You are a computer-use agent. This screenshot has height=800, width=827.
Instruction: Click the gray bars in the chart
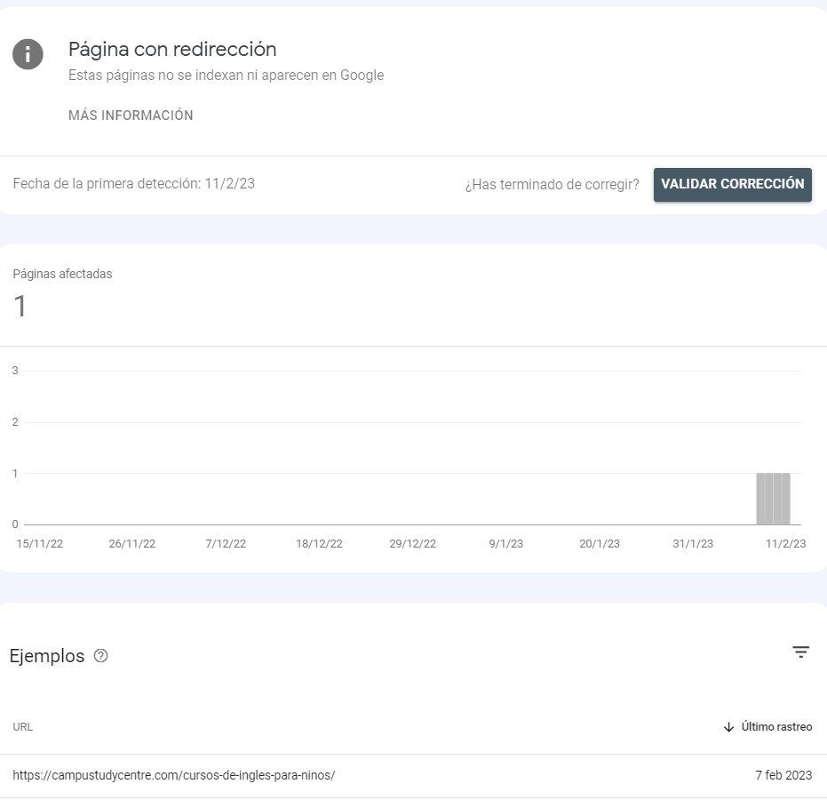click(x=773, y=499)
